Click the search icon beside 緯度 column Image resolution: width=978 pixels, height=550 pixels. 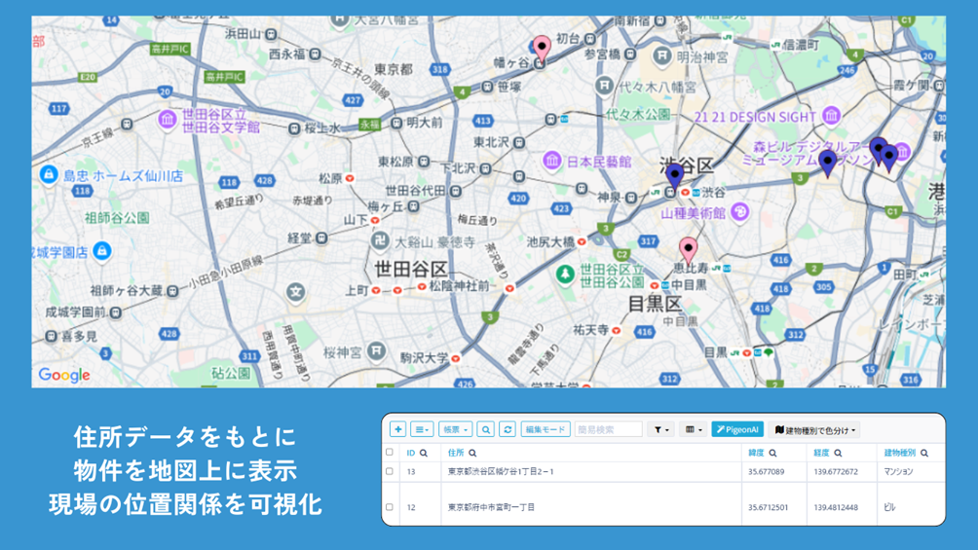click(x=772, y=454)
